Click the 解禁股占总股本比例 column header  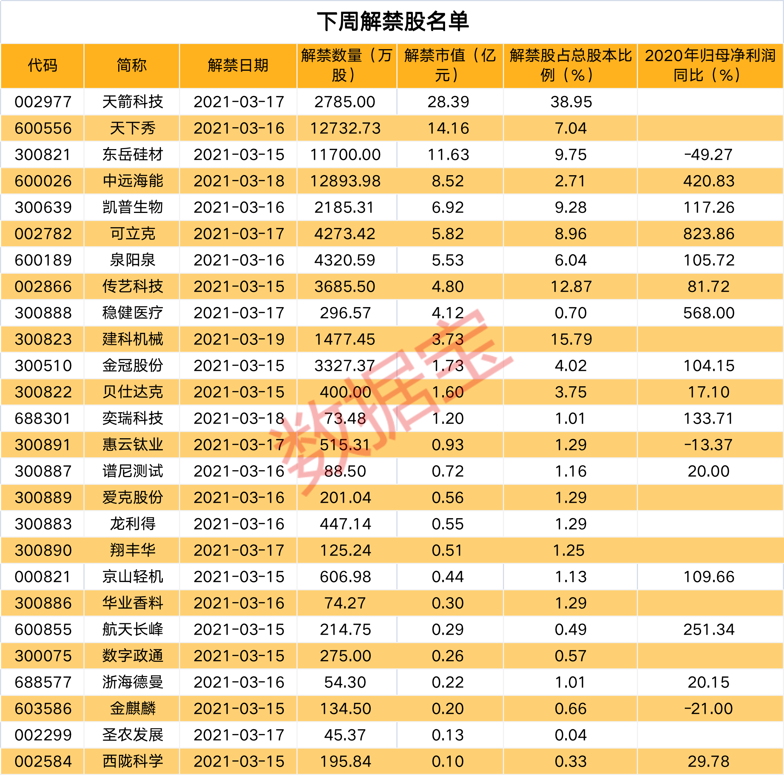570,65
